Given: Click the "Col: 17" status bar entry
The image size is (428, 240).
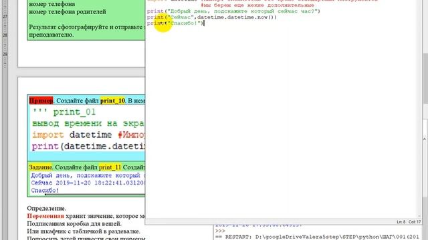Looking at the screenshot, I should pyautogui.click(x=415, y=222).
